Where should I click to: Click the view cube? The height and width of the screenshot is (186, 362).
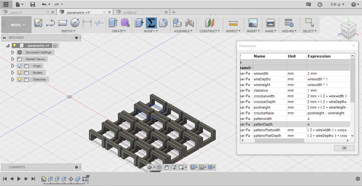[349, 30]
